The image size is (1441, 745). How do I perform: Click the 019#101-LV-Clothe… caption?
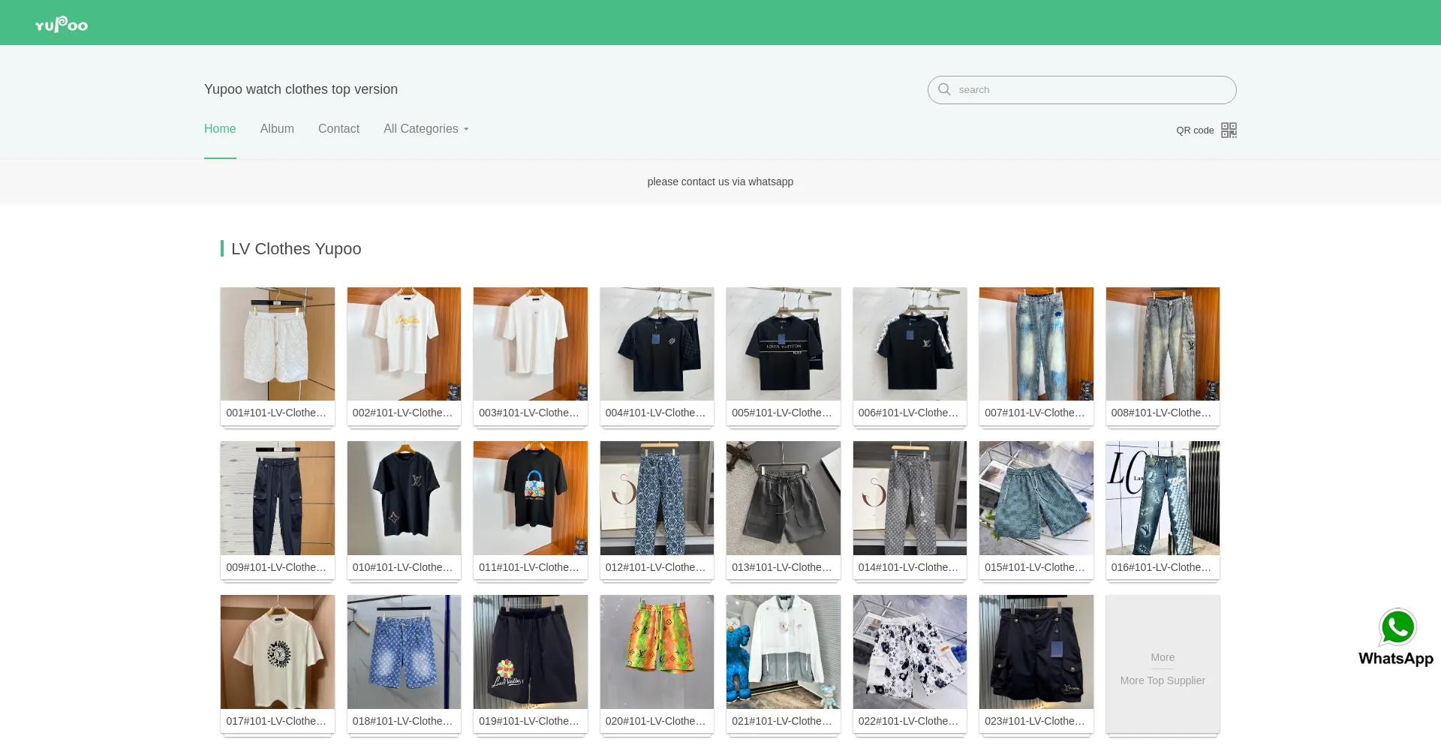tap(529, 721)
